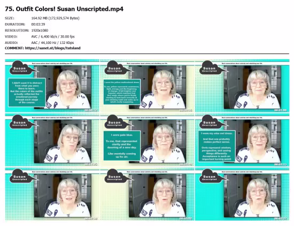Select the AUDIO label
294x226 pixels.
point(11,43)
